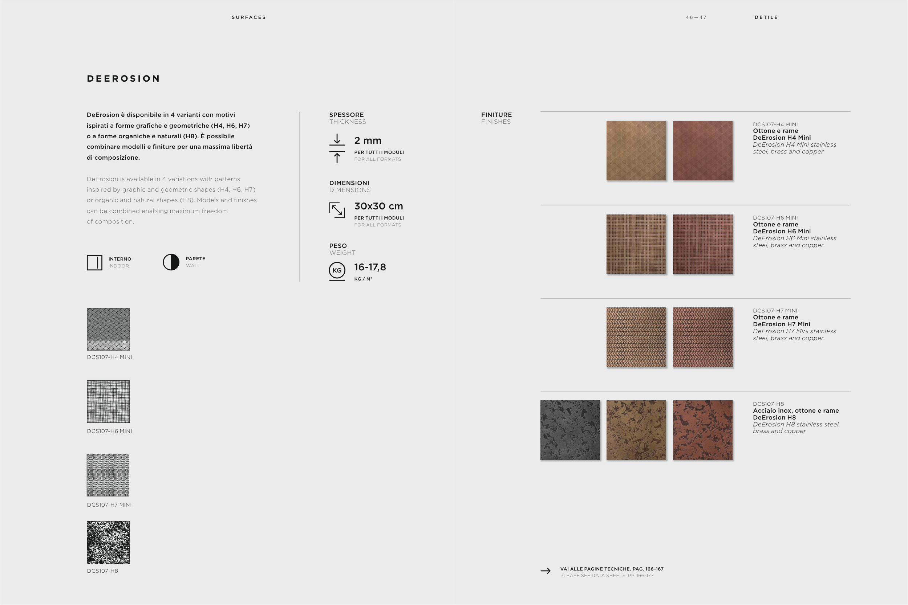Viewport: 908px width, 605px height.
Task: Click the DEEROSION section title
Action: pyautogui.click(x=123, y=79)
